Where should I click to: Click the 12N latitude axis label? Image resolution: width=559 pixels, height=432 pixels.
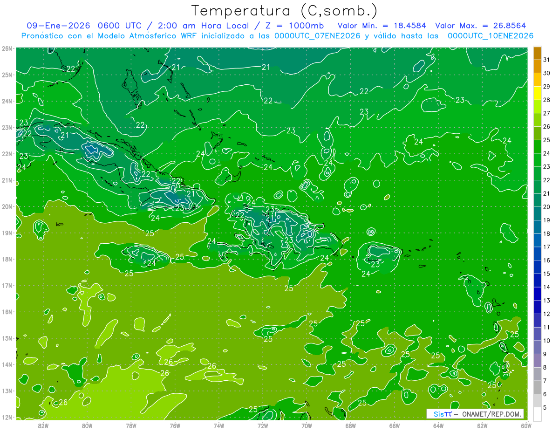pyautogui.click(x=7, y=417)
